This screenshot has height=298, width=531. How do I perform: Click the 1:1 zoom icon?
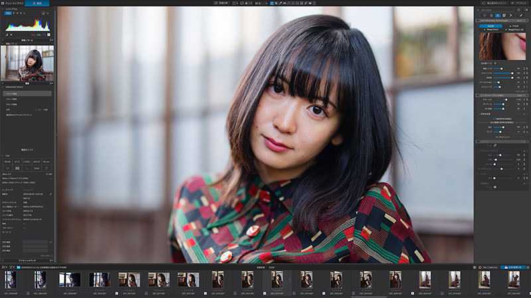pyautogui.click(x=251, y=3)
